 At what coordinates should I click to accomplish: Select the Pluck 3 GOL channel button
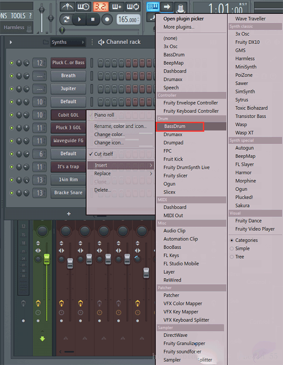pos(68,128)
